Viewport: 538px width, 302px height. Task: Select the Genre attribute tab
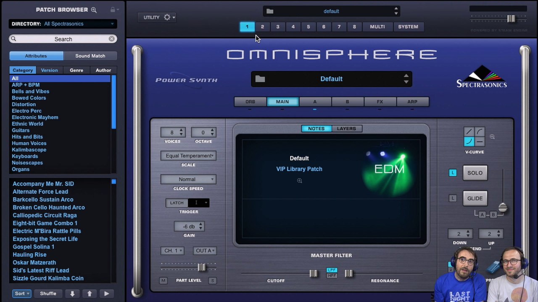coord(76,70)
